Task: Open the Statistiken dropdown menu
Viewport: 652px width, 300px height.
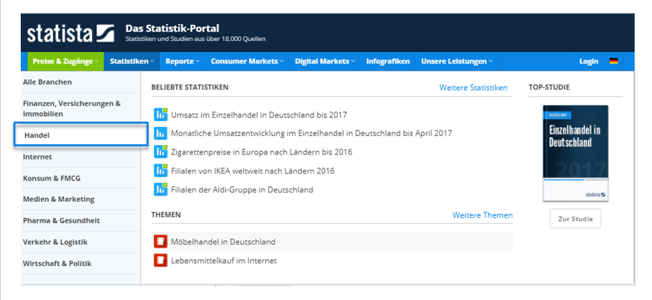Action: [132, 61]
